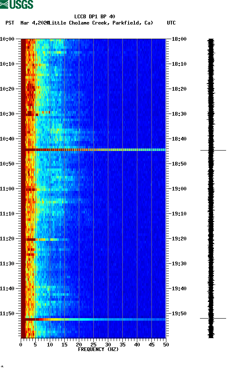Click the 18:00 UTC time label
The image size is (229, 371).
(179, 39)
